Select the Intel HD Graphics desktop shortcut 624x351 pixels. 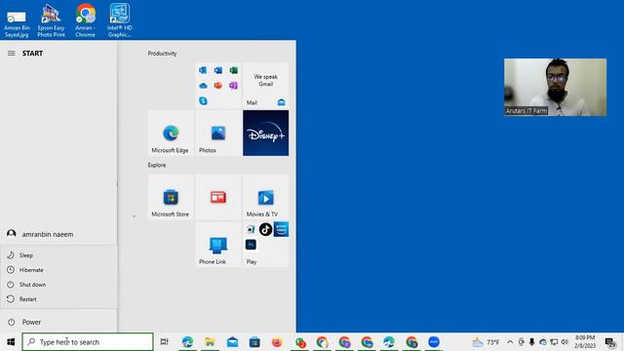coord(119,20)
